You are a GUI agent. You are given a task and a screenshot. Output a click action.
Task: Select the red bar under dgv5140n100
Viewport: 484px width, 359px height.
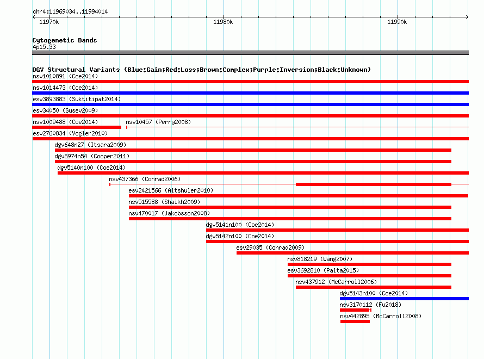pos(263,173)
